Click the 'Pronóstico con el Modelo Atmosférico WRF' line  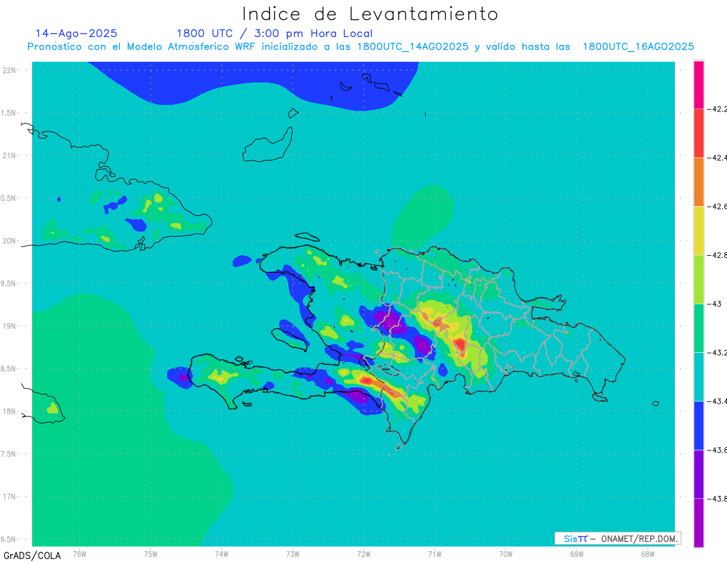pyautogui.click(x=360, y=47)
